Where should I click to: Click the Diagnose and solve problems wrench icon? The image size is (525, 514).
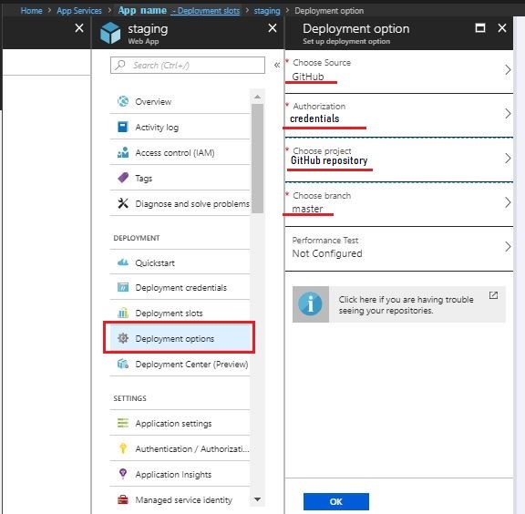(x=123, y=203)
